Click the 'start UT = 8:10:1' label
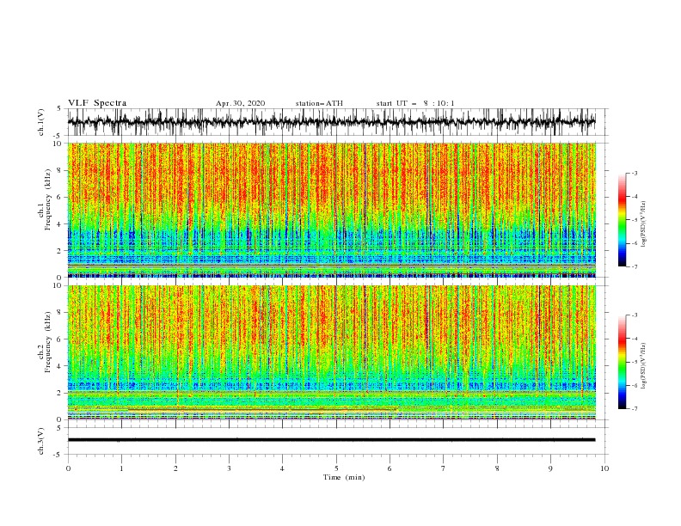681x526 pixels. 415,103
